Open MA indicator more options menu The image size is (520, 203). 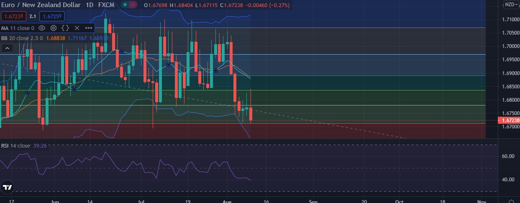click(88, 28)
